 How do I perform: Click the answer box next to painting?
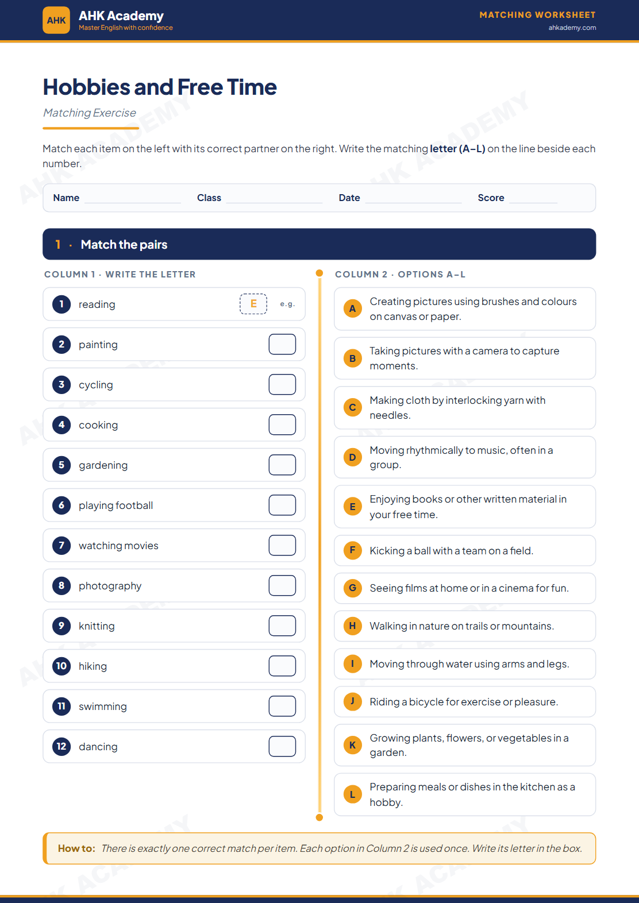(282, 344)
